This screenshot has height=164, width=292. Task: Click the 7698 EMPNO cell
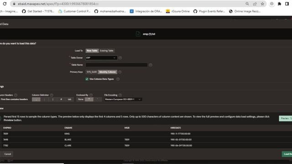[x=5, y=140]
